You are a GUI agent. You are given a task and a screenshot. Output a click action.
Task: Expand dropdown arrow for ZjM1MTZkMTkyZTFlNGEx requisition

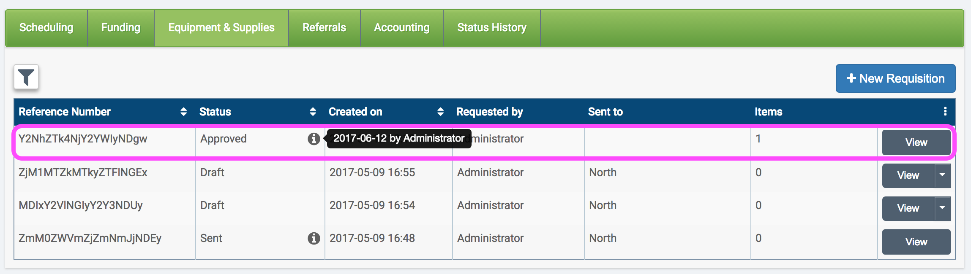tap(942, 175)
